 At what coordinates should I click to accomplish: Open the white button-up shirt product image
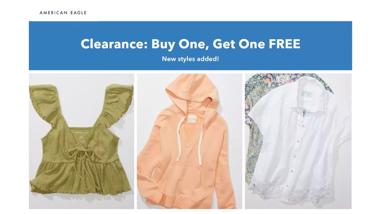coord(298,141)
